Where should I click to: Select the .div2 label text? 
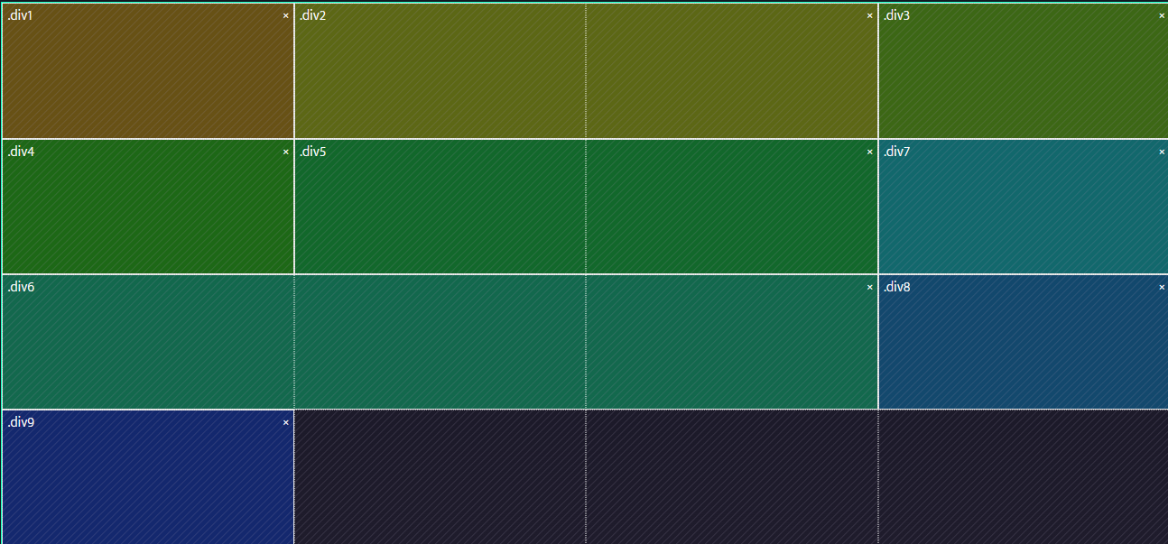point(312,15)
